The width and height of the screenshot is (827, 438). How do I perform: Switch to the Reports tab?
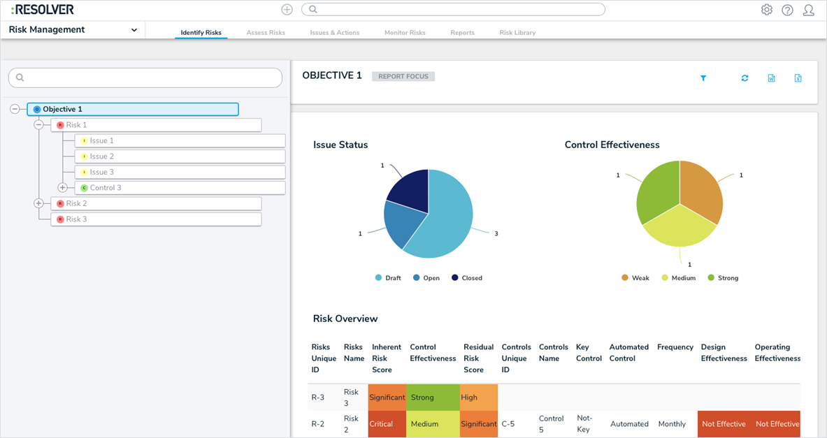pos(463,33)
